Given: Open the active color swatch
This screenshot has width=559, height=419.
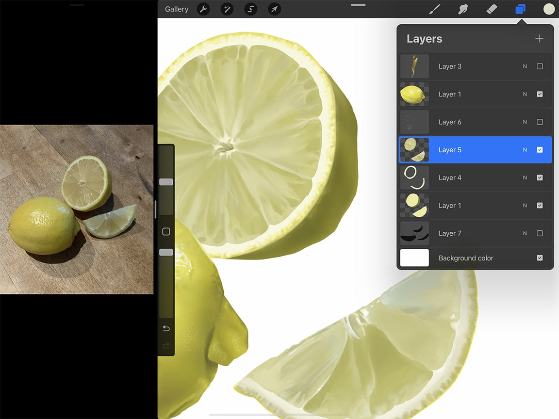Looking at the screenshot, I should click(549, 9).
